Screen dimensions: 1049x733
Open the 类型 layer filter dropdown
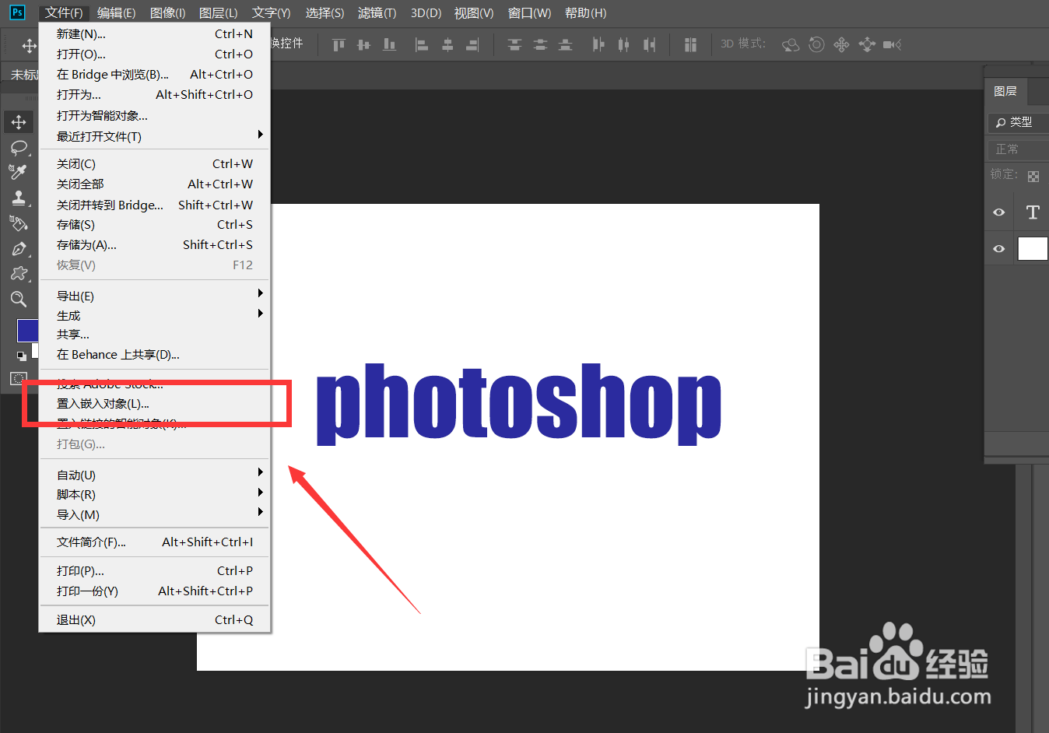[x=1019, y=122]
